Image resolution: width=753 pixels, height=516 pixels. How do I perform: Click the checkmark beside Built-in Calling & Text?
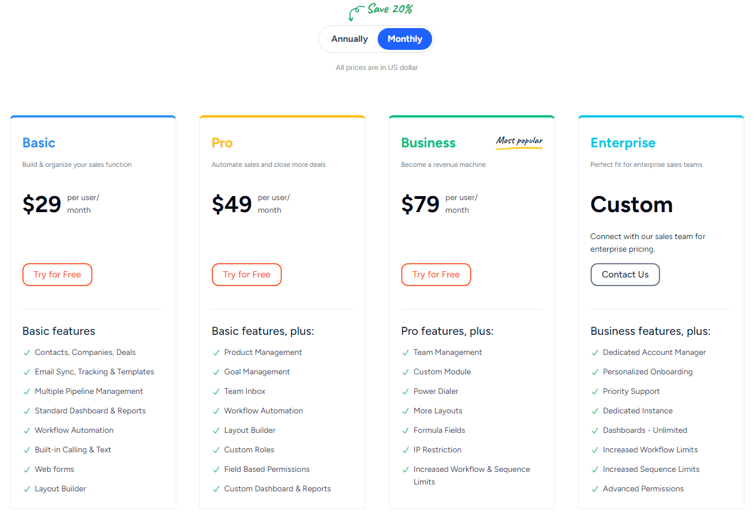[x=26, y=449]
